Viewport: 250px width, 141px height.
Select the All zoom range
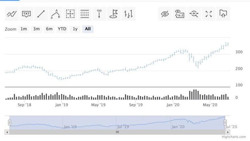point(87,29)
